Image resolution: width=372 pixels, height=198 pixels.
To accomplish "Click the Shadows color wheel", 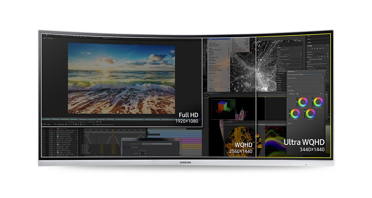I will click(295, 113).
